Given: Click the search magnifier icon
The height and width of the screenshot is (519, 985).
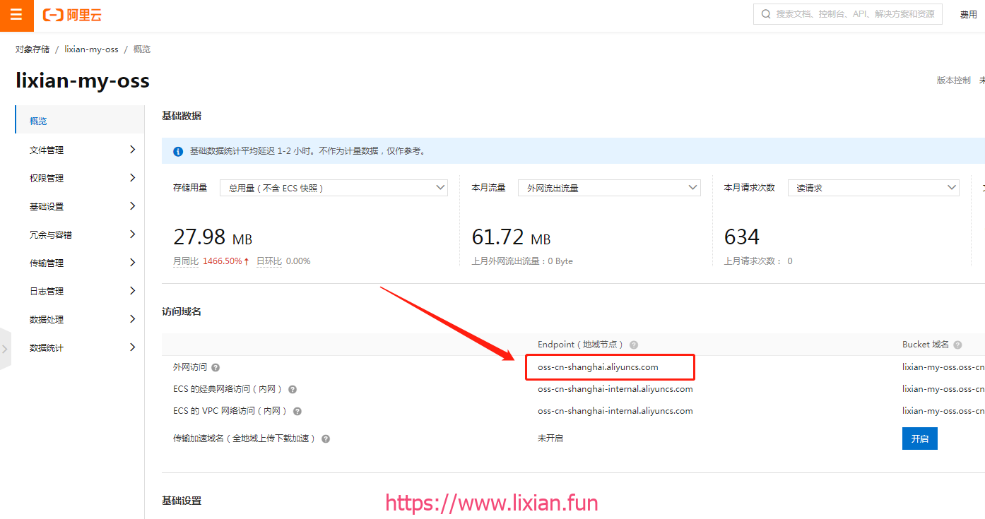Looking at the screenshot, I should 766,14.
